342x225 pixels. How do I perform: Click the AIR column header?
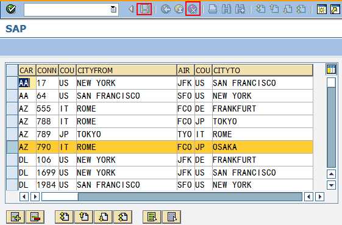(x=185, y=71)
